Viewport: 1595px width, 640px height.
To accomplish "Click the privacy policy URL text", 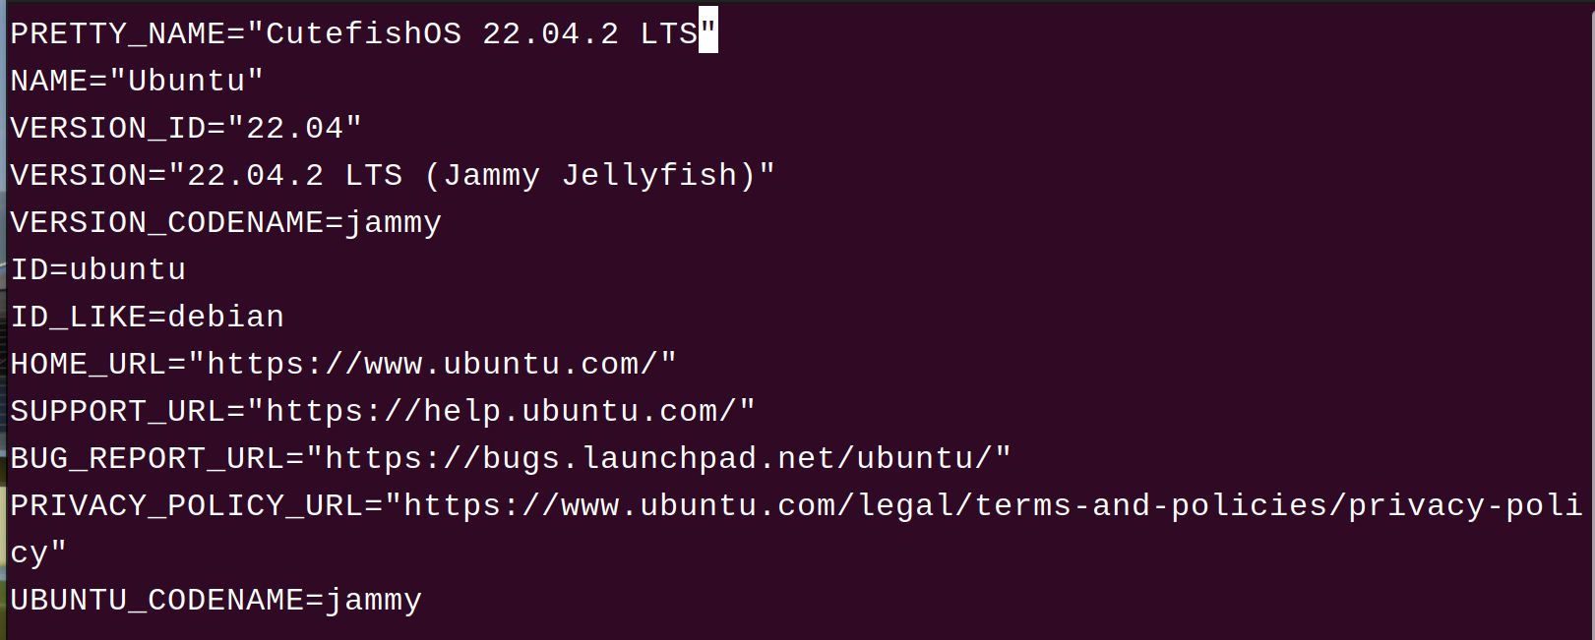I will point(984,505).
